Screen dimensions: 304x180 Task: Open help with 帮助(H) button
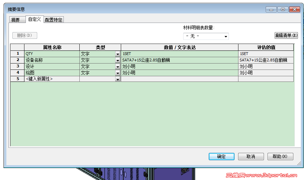click(x=280, y=156)
